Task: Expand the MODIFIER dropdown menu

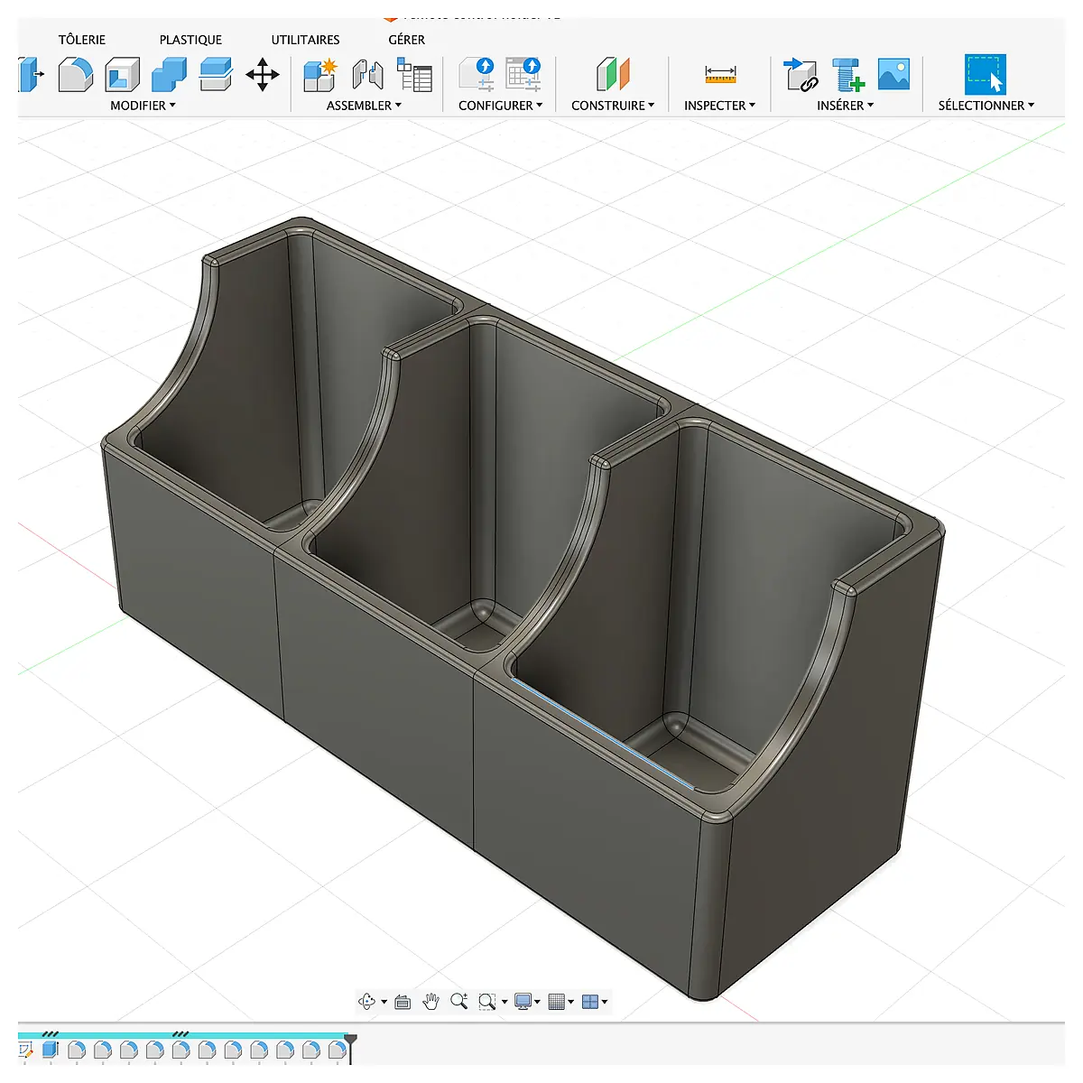Action: point(143,106)
